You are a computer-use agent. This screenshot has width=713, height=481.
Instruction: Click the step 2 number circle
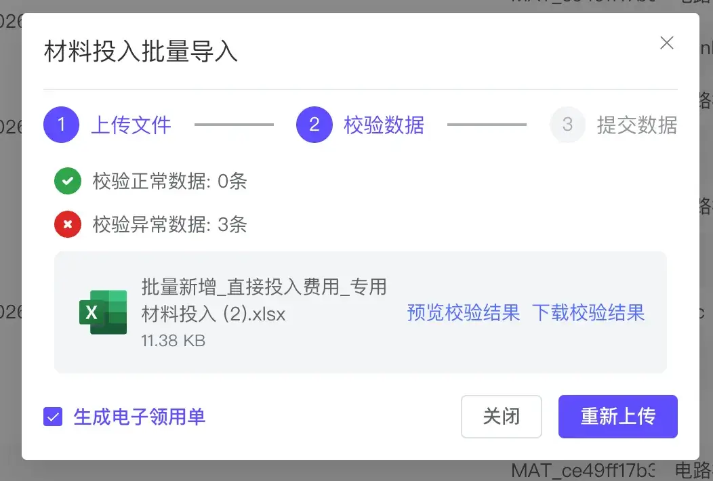coord(314,125)
